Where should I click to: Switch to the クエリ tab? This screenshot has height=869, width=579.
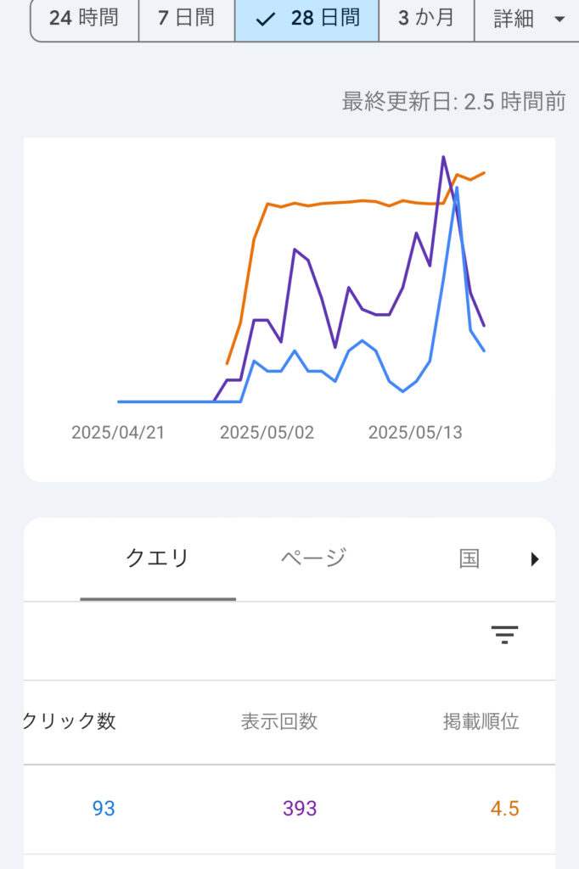(x=158, y=558)
